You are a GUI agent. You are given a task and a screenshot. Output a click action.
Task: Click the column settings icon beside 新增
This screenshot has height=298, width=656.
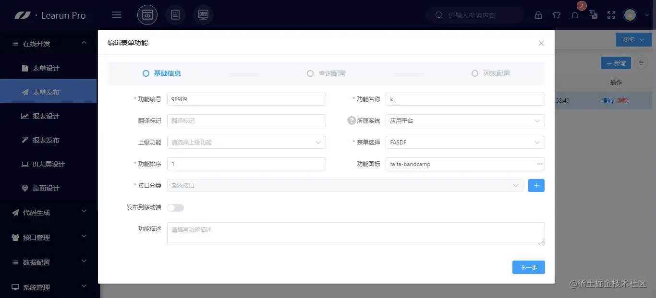641,63
